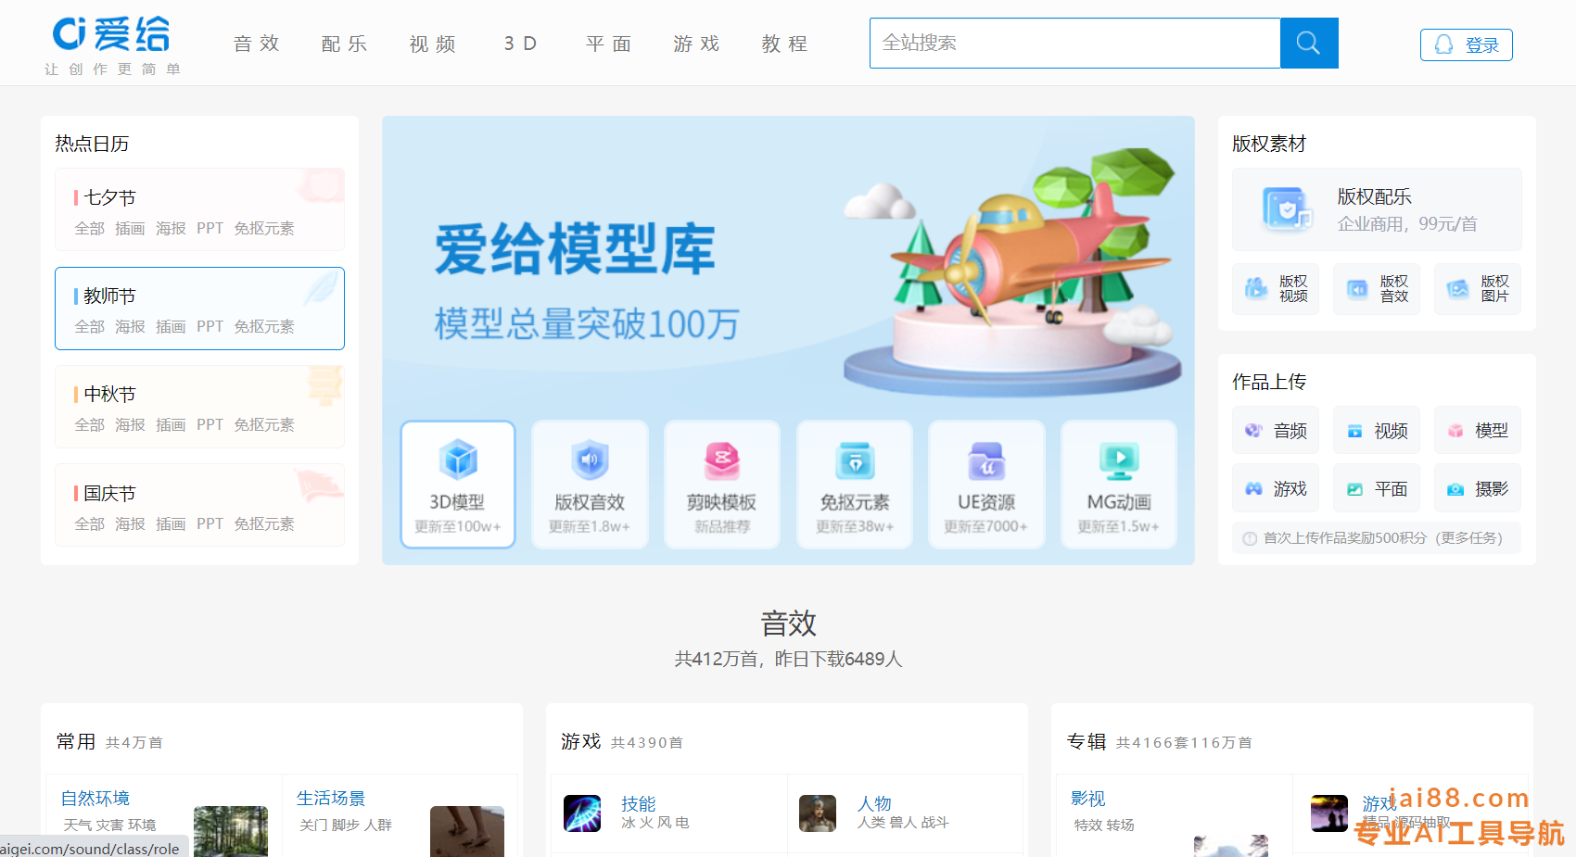Open the UE资源 folder icon card
The height and width of the screenshot is (857, 1576).
(986, 484)
